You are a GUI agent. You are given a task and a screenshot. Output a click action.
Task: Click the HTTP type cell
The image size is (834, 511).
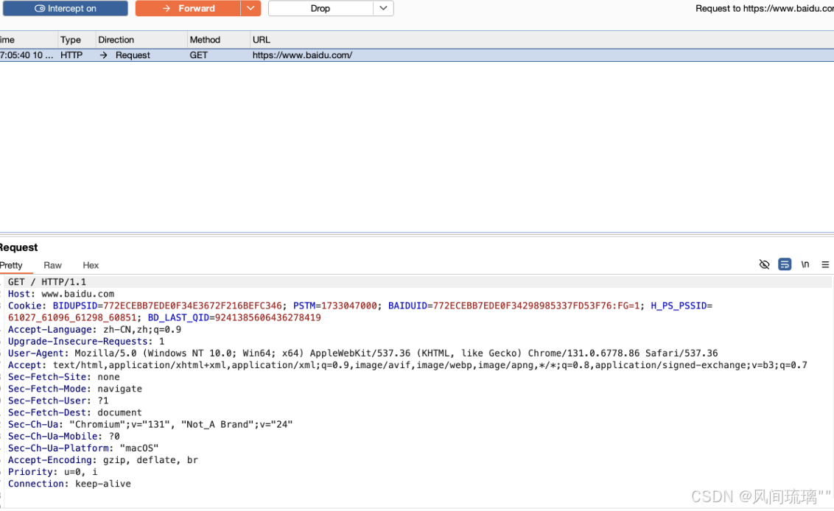click(71, 55)
